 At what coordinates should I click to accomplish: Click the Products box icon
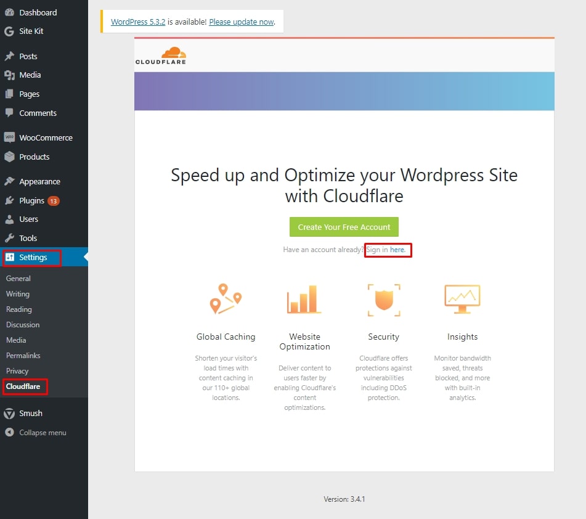tap(9, 157)
